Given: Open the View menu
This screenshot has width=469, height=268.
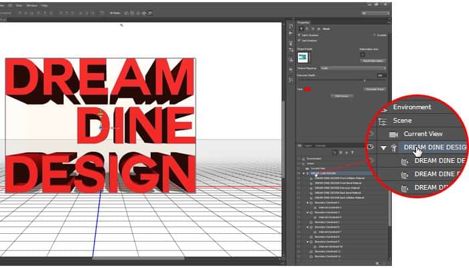Looking at the screenshot, I should [x=19, y=5].
